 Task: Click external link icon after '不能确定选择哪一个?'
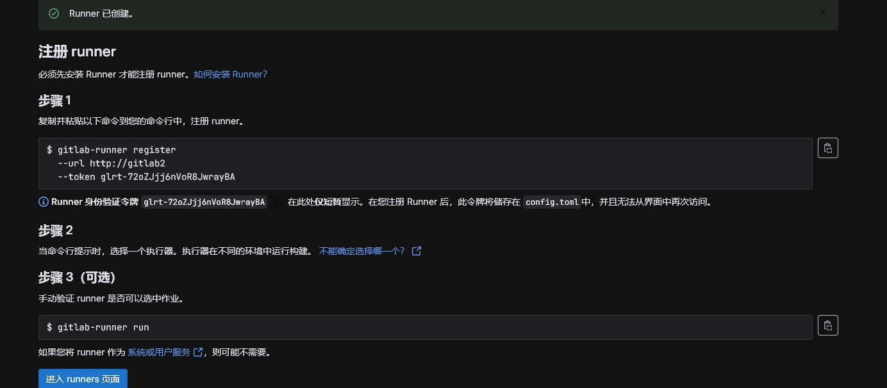click(417, 251)
